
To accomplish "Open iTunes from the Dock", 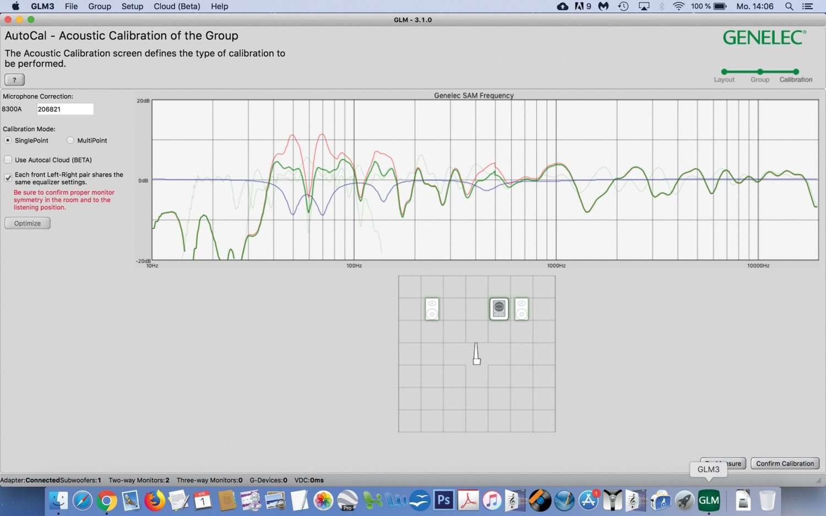I will coord(492,500).
